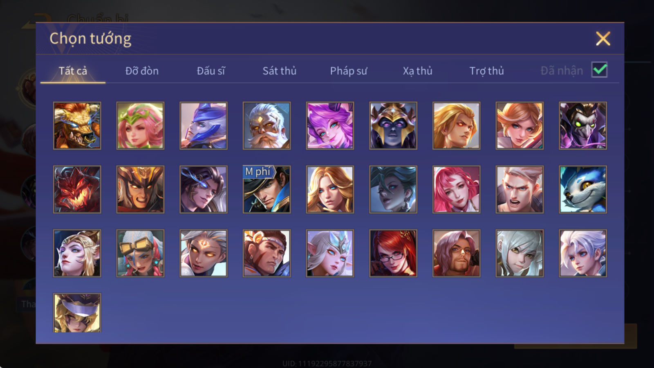
Task: Choose the white-bearded old man hero
Action: coord(267,126)
